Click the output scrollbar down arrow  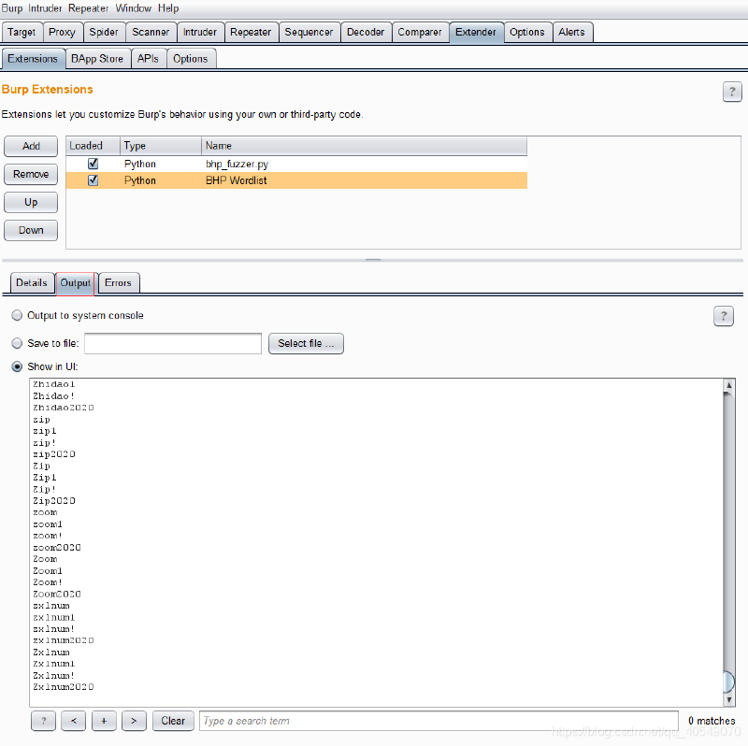pyautogui.click(x=729, y=700)
